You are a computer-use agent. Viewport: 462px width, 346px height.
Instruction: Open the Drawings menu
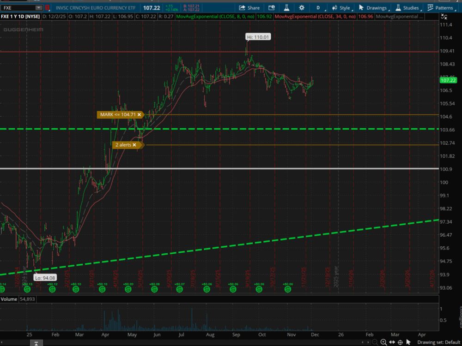coord(374,8)
